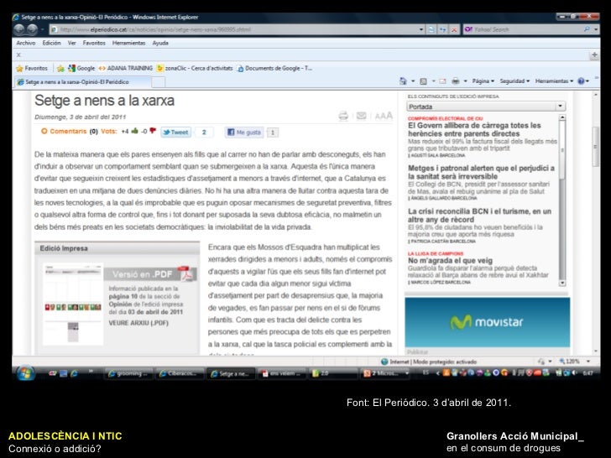Screen dimensions: 611x458
Task: Click the blue Help question mark icon
Action: [x=581, y=81]
